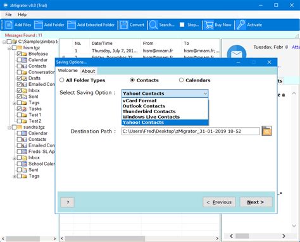Expand the Tags folder under hism.tgz

pos(14,103)
